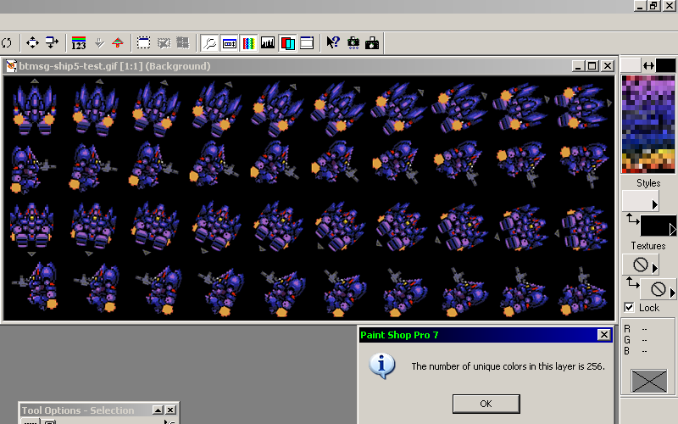Toggle the Tool Options window icon
The height and width of the screenshot is (424, 678).
click(229, 43)
